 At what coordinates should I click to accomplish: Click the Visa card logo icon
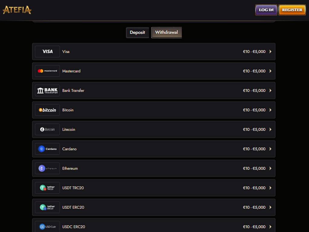47,51
